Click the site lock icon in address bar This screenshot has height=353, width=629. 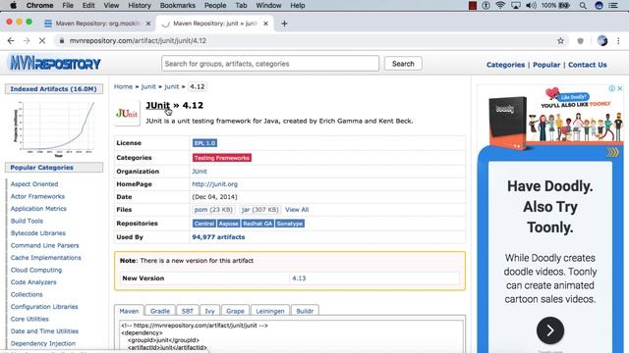(x=61, y=41)
